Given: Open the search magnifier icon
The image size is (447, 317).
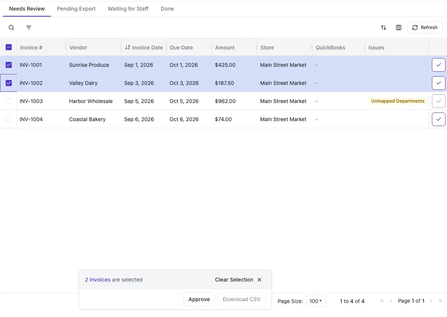Looking at the screenshot, I should [11, 28].
